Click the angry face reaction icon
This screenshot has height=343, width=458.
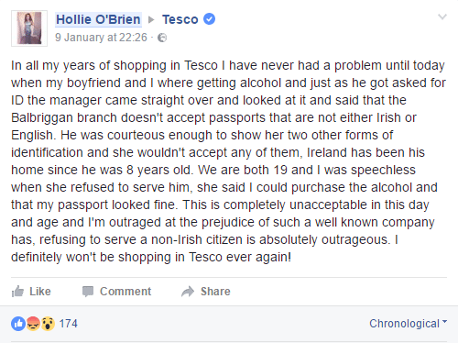pyautogui.click(x=33, y=324)
